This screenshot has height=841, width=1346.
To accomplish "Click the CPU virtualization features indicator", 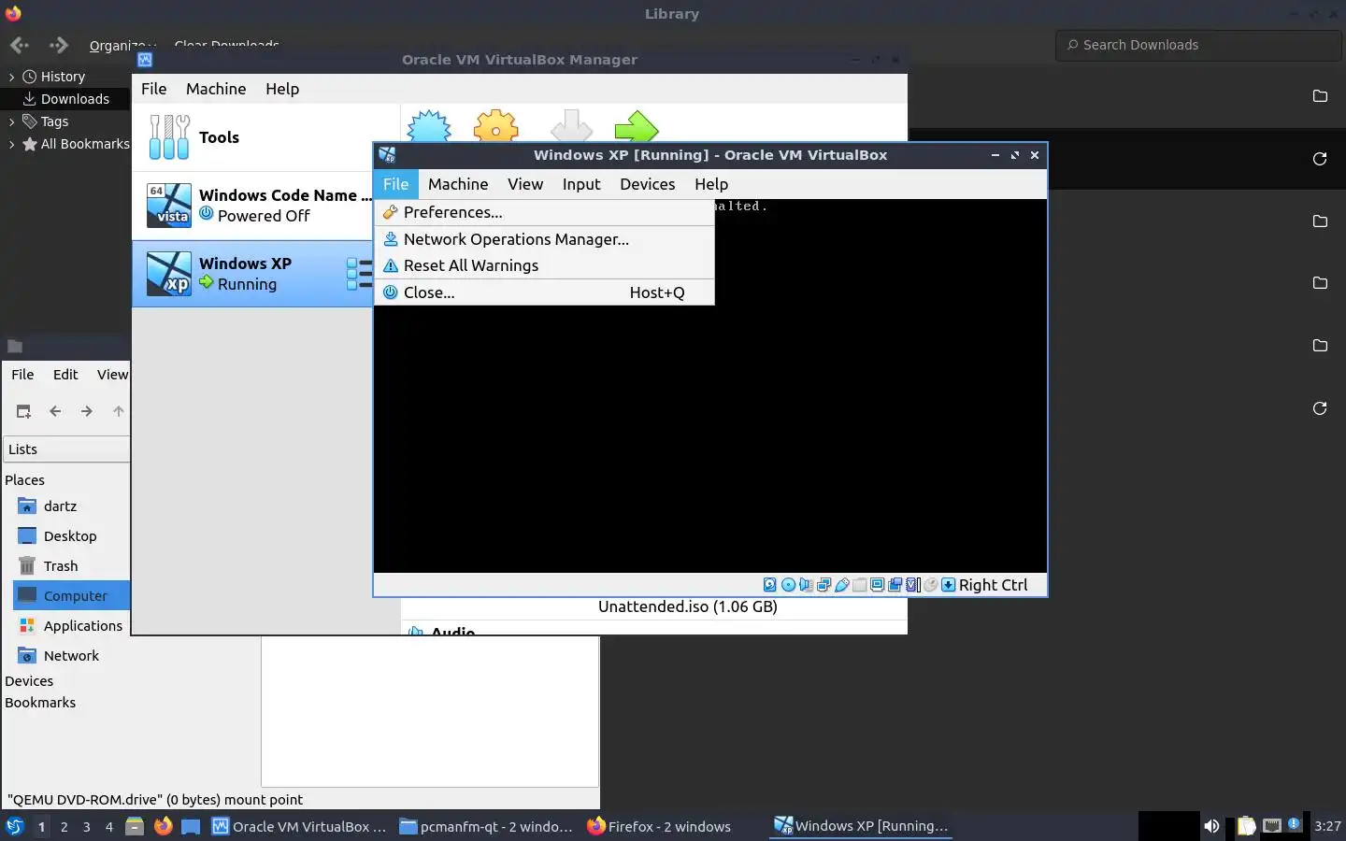I will pyautogui.click(x=913, y=585).
